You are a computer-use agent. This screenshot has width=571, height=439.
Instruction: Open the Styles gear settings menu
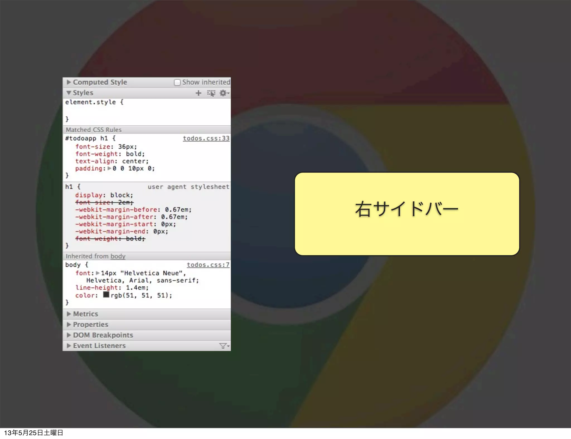[x=224, y=93]
